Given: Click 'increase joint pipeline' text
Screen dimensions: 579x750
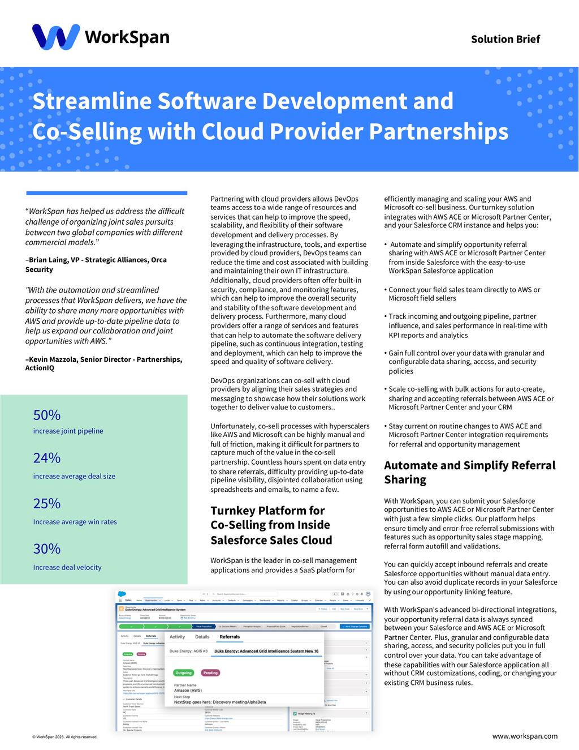Looking at the screenshot, I should (x=68, y=431).
